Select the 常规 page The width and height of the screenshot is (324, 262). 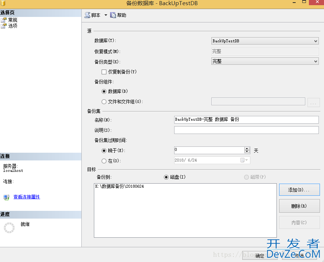(13, 20)
